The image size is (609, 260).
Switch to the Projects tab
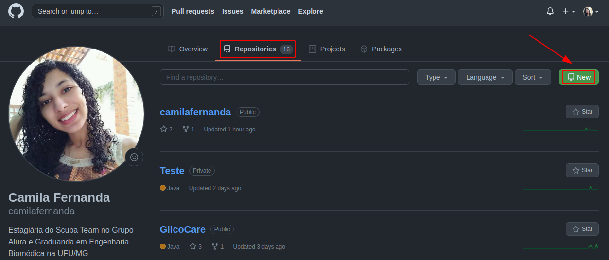327,49
